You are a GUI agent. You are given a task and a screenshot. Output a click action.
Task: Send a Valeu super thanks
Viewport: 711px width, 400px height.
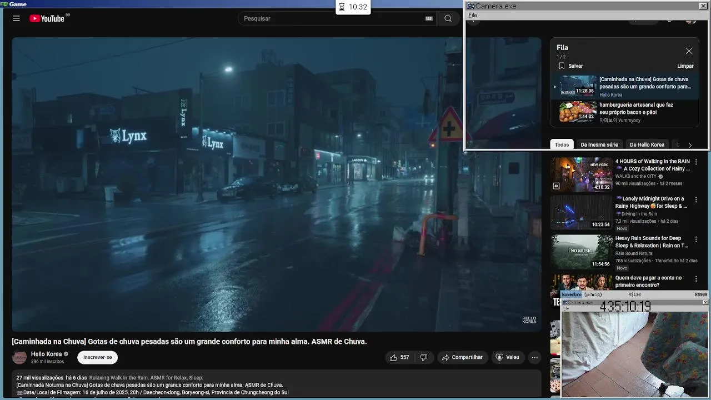point(507,357)
